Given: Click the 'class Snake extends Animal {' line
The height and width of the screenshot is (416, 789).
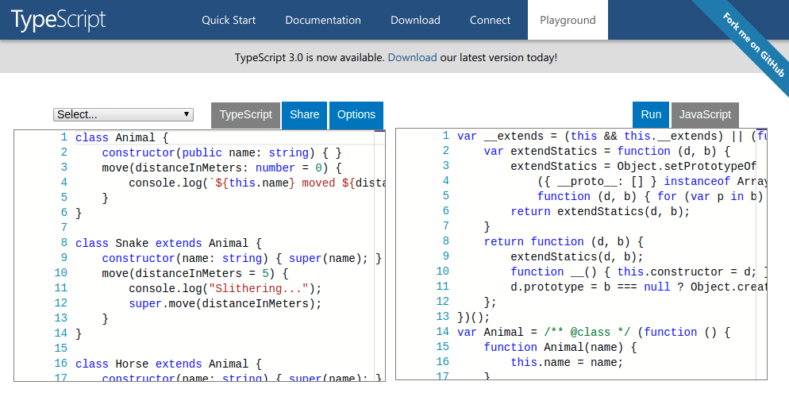Looking at the screenshot, I should (168, 244).
